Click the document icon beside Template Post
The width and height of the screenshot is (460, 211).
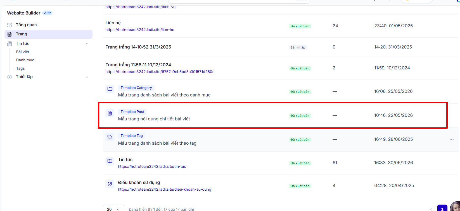(x=110, y=113)
